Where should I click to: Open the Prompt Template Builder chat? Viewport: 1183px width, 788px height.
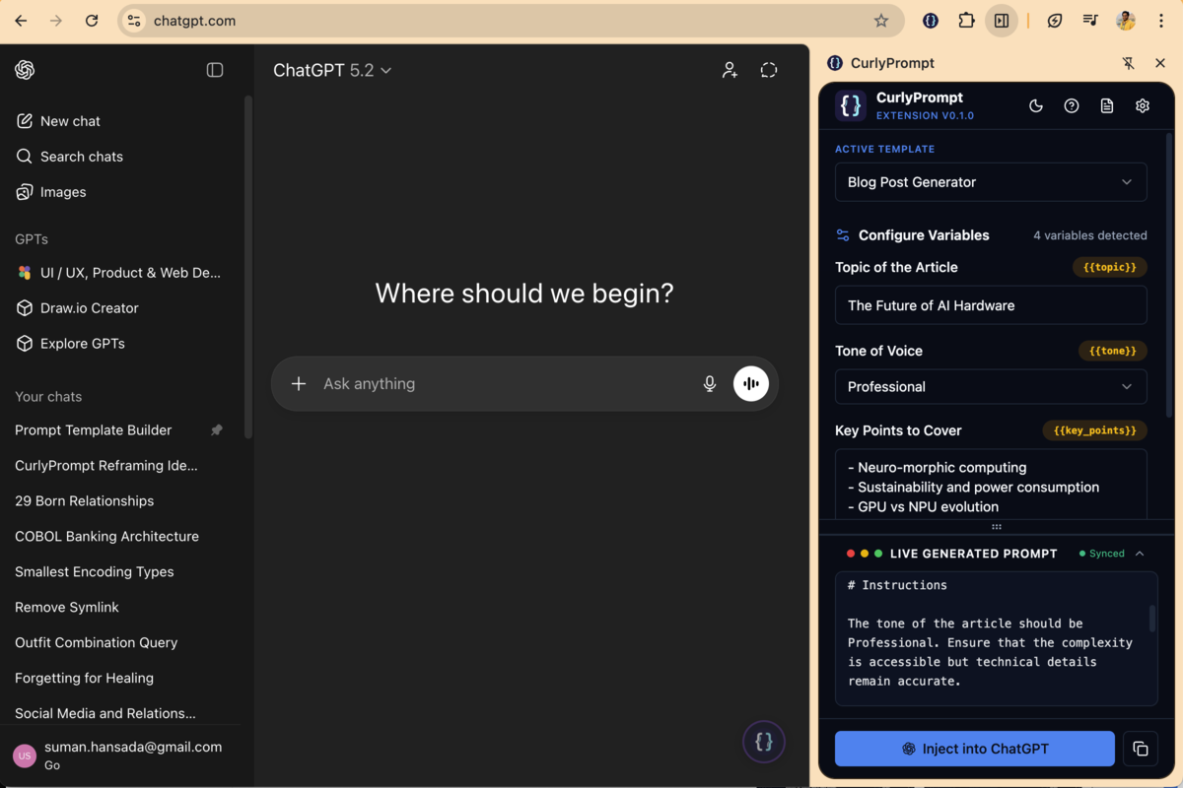[x=92, y=429]
